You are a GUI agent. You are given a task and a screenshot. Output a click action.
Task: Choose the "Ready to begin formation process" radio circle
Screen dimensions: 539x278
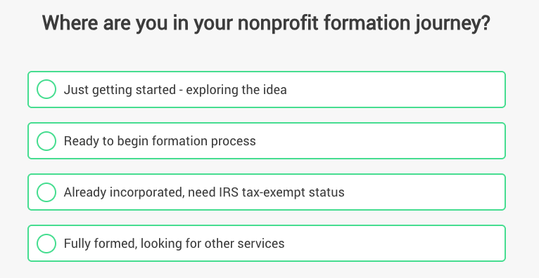point(46,140)
